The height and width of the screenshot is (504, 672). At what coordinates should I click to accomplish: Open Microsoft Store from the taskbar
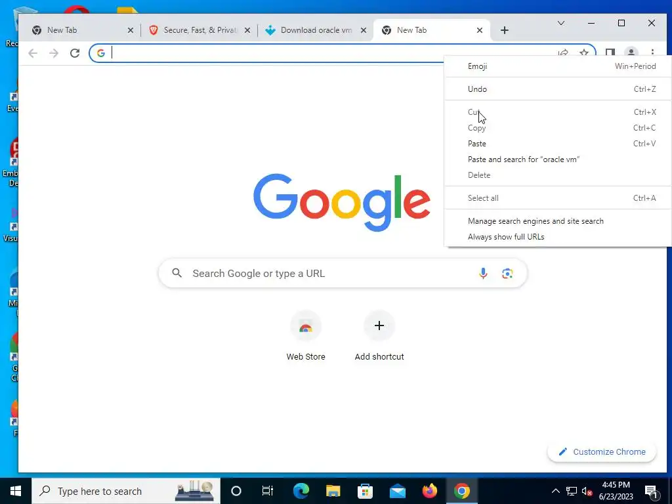tap(365, 491)
